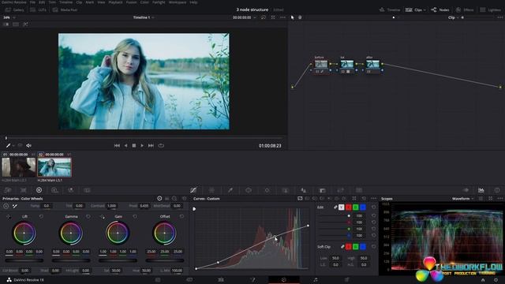Open the Lightbox view
The height and width of the screenshot is (284, 505).
click(x=490, y=10)
